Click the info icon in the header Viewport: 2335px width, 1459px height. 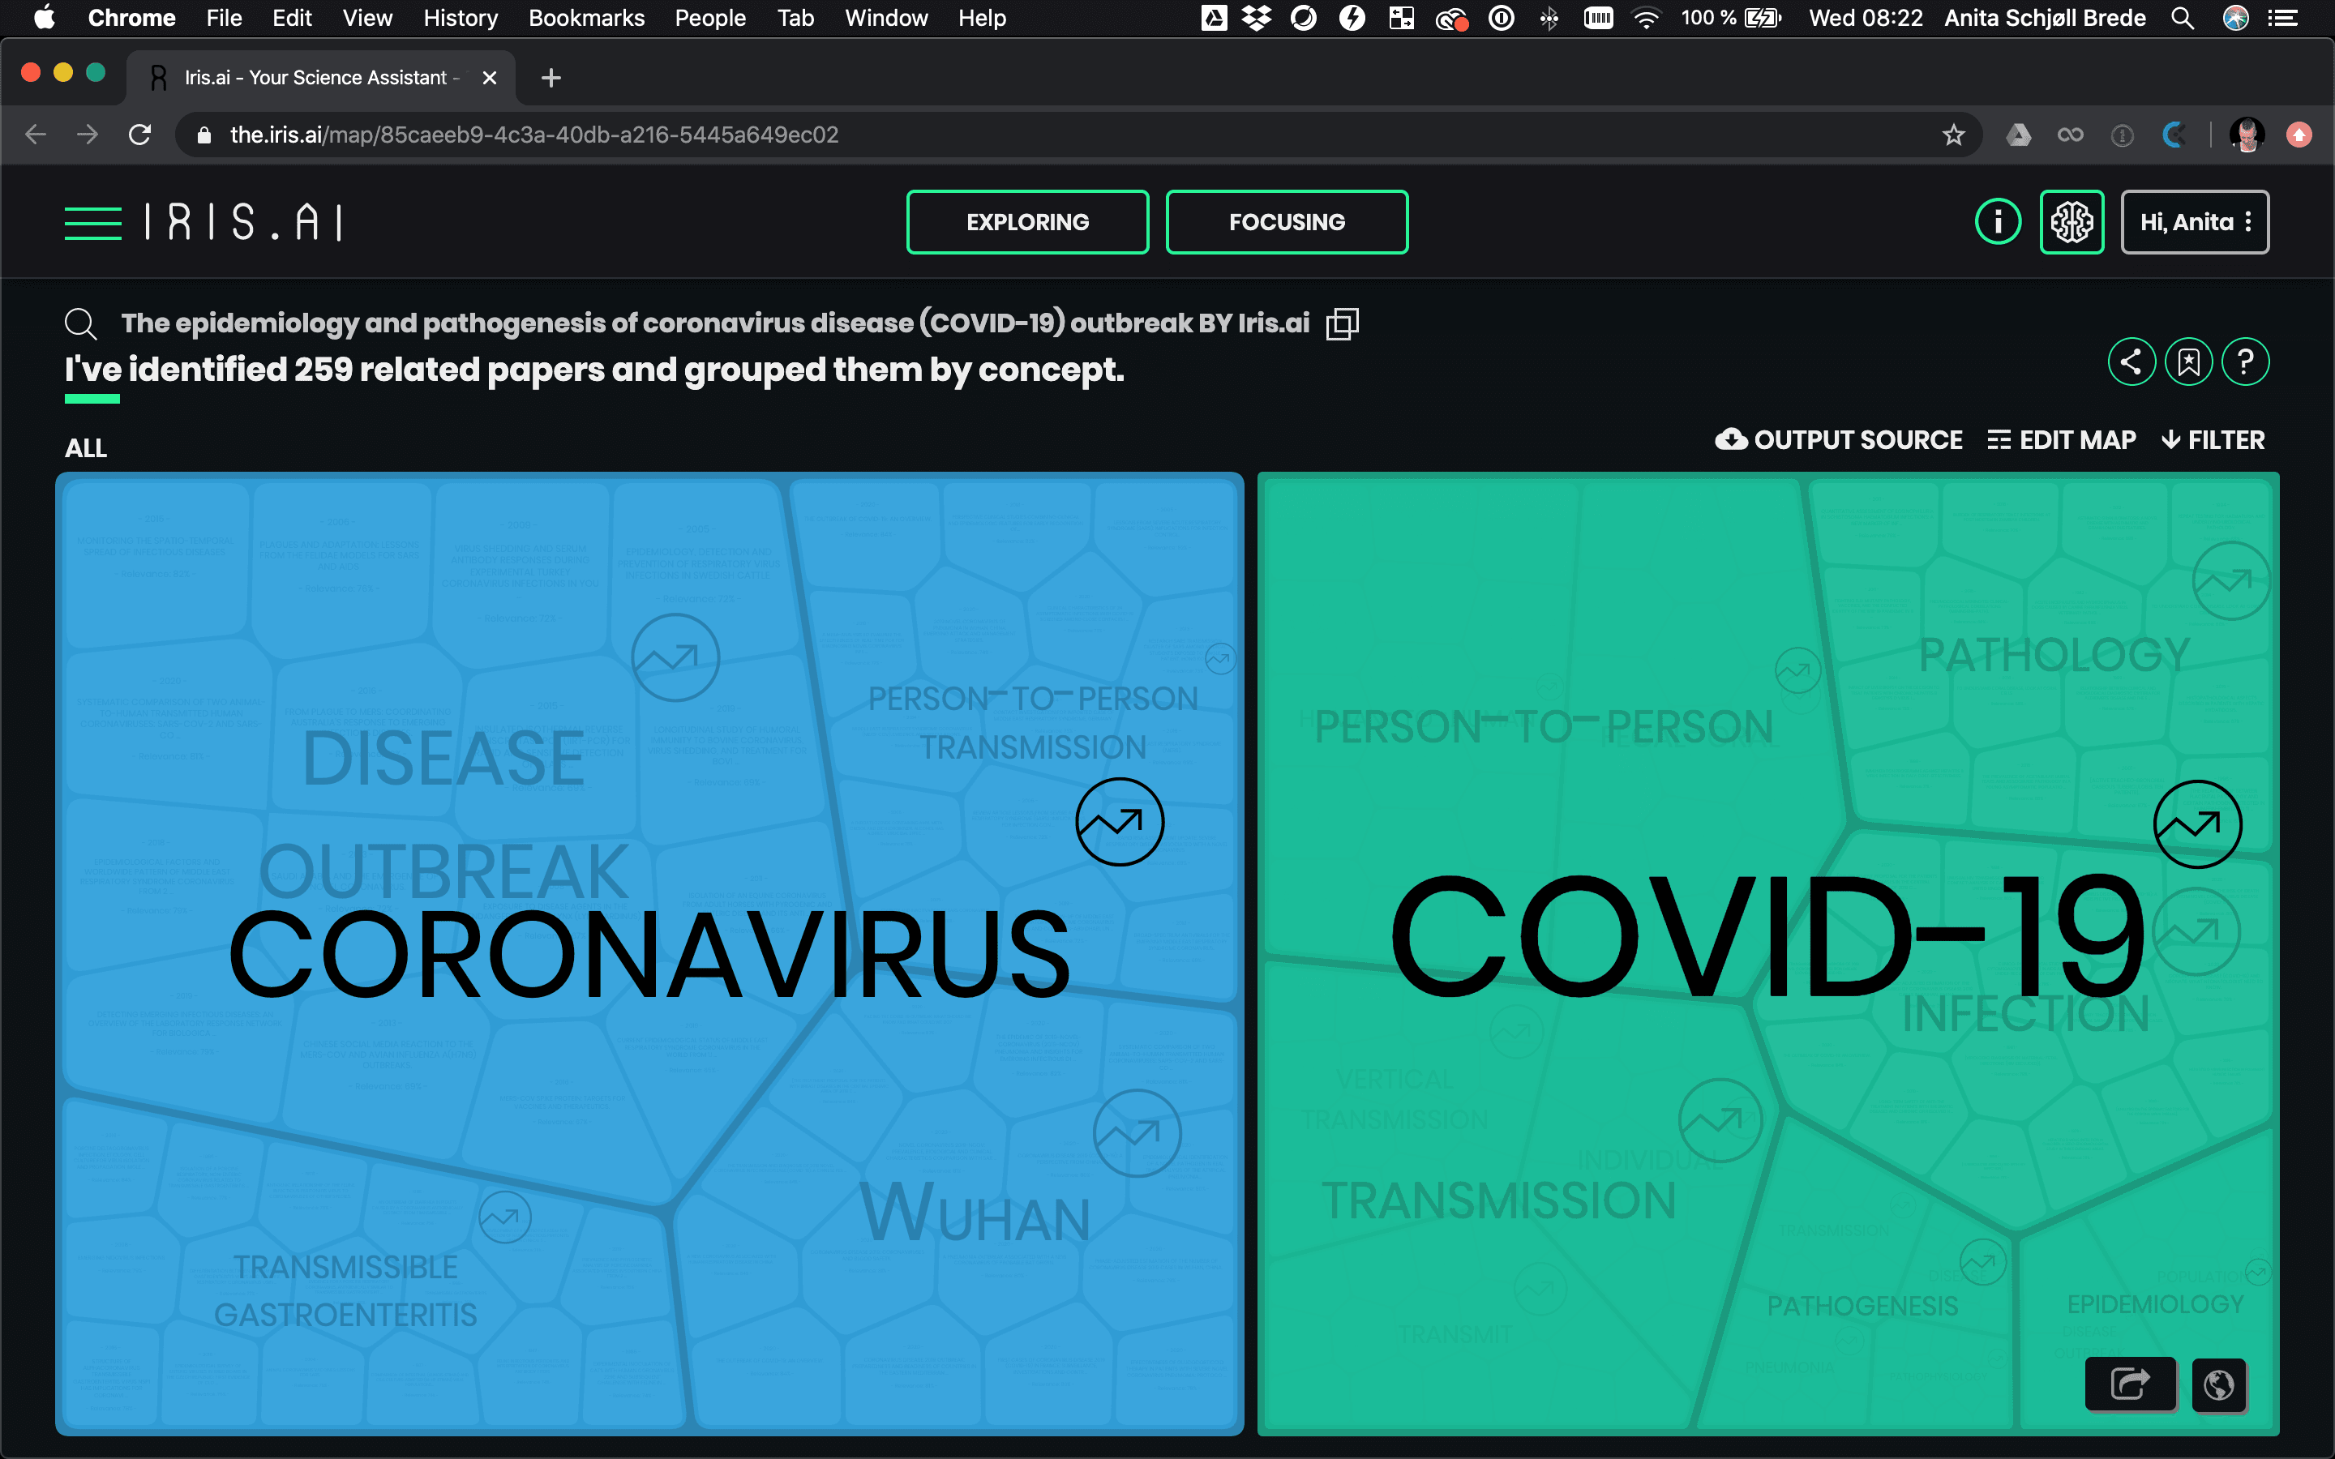pos(1997,223)
